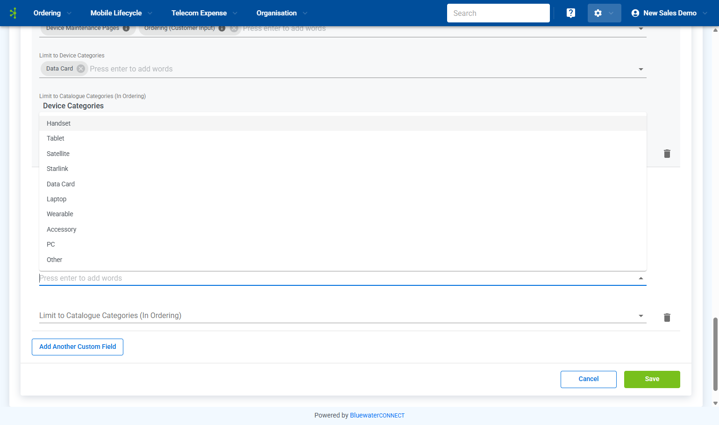View info on Device Maintenance Pages chip
Viewport: 719px width, 425px height.
click(126, 28)
